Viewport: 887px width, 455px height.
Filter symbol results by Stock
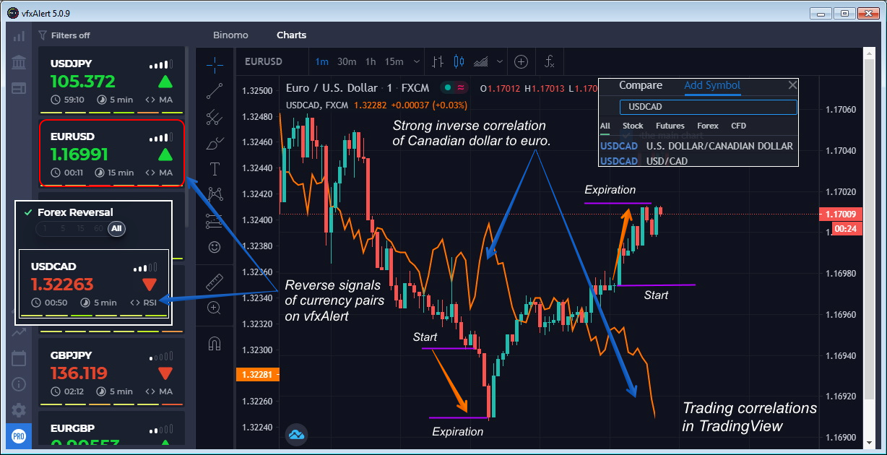coord(633,126)
